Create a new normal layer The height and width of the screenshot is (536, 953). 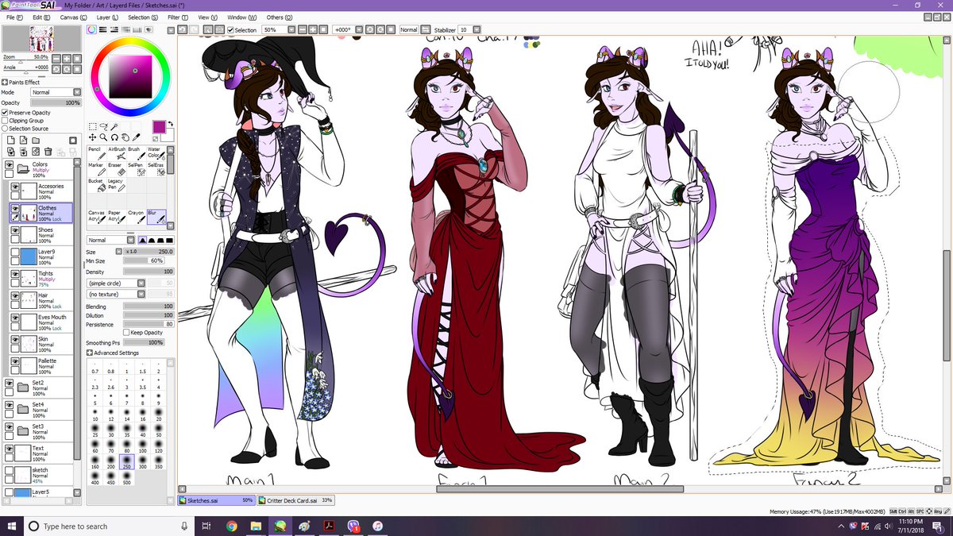point(10,140)
